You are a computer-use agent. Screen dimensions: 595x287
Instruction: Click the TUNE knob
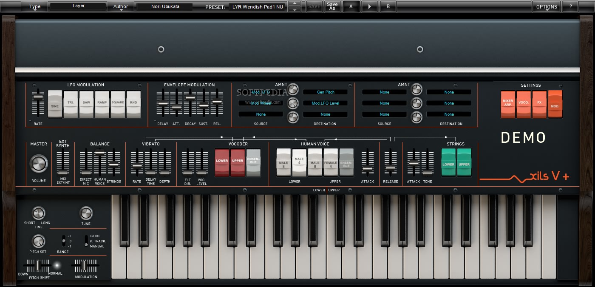click(x=86, y=213)
